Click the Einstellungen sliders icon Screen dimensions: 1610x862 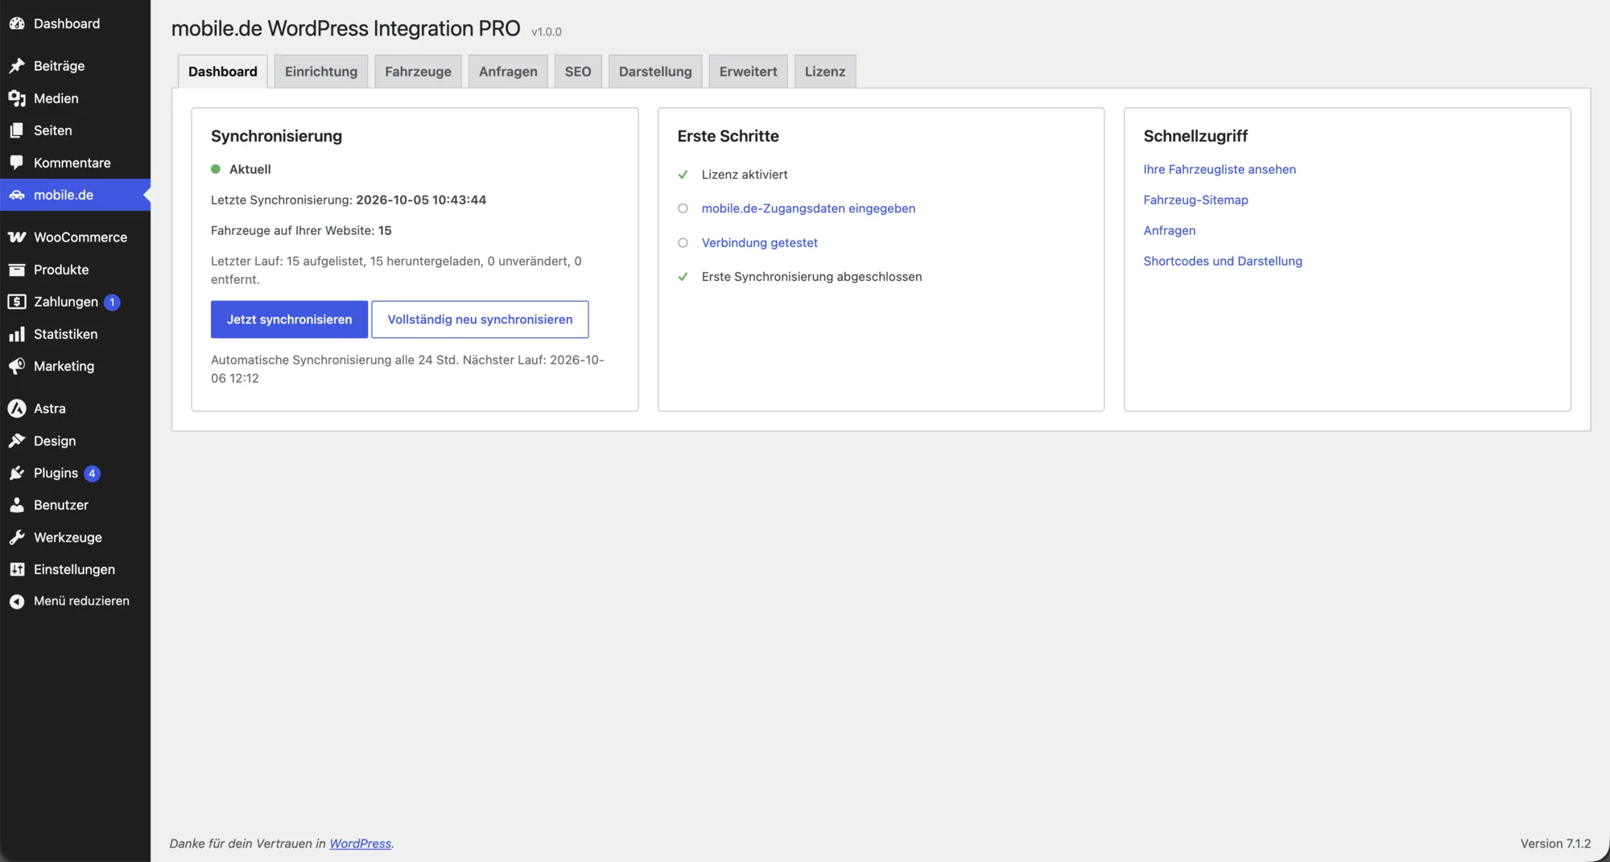(x=17, y=570)
